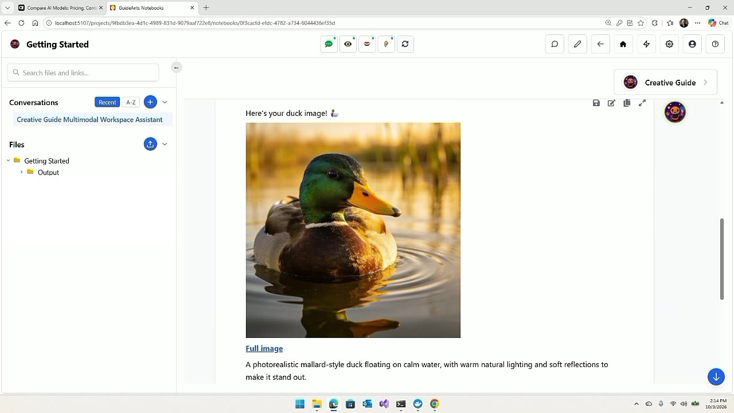Expand the Files section chevron
Screen dimensions: 734x413
click(x=165, y=144)
